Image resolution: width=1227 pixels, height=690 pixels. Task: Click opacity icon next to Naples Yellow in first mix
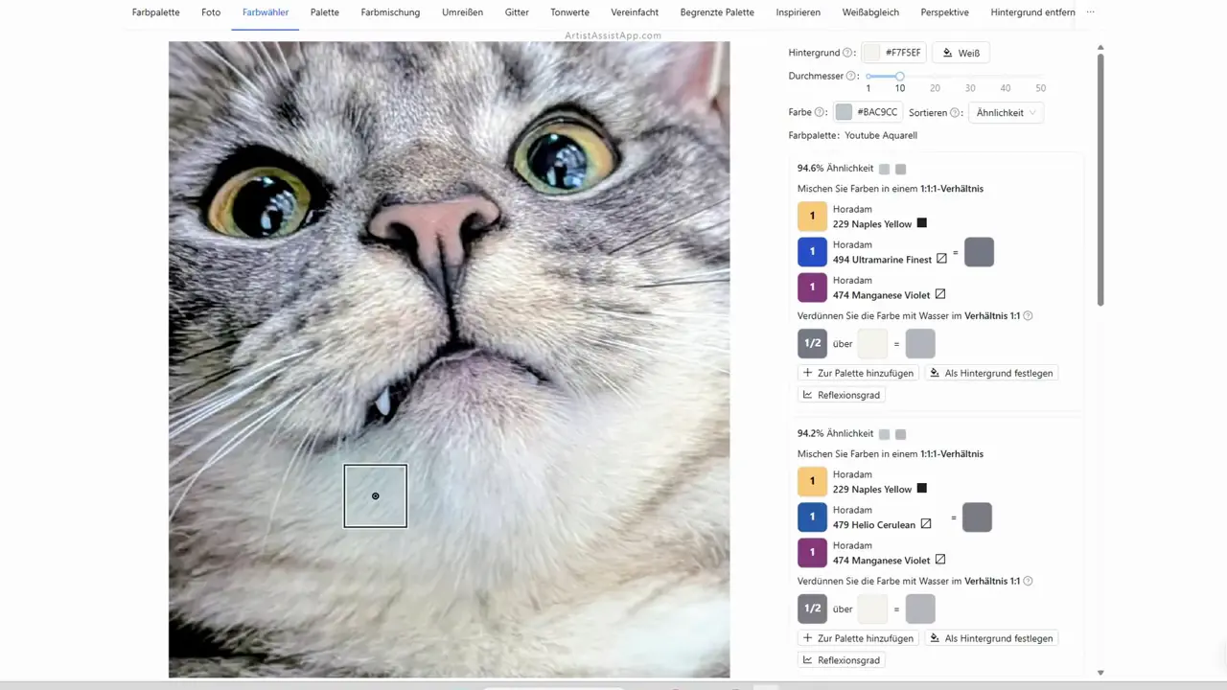(x=922, y=223)
